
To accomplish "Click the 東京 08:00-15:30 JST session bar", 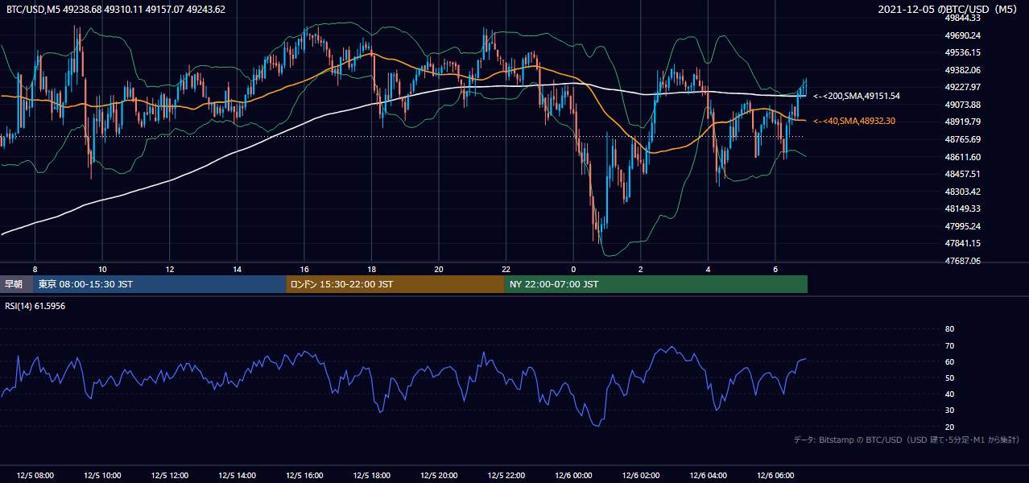I will coord(160,284).
